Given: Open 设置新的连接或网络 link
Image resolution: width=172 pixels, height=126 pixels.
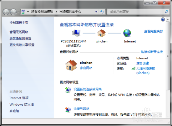Looking at the screenshot, I should pyautogui.click(x=88, y=89).
